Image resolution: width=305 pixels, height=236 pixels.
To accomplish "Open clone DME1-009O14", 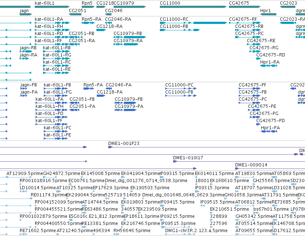I will tap(251, 165).
